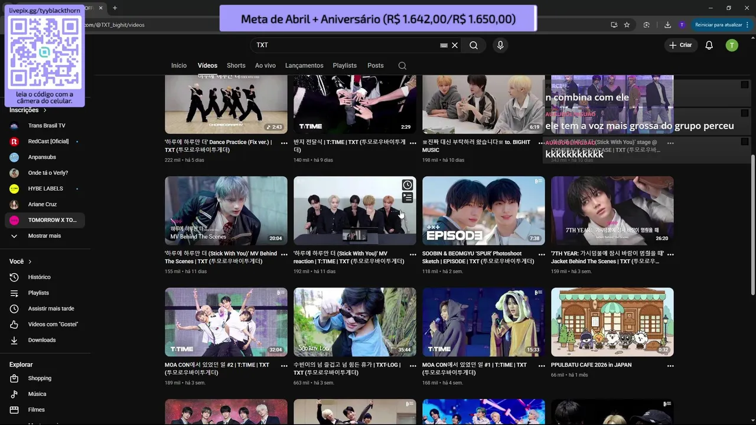The width and height of the screenshot is (756, 425).
Task: Open Downloads in sidebar
Action: click(x=45, y=340)
